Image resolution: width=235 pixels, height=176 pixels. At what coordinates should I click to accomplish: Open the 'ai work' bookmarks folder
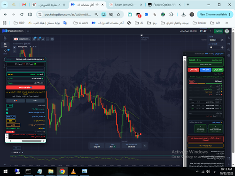81,23
